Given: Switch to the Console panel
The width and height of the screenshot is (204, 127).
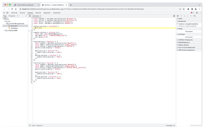Looking at the screenshot, I should pos(22,13).
